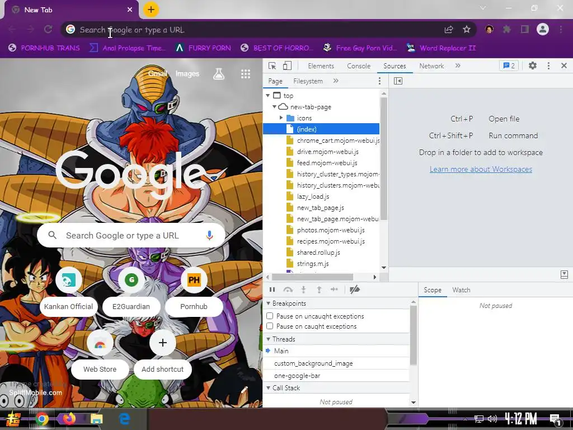
Task: Switch to the Elements tab
Action: pyautogui.click(x=321, y=66)
